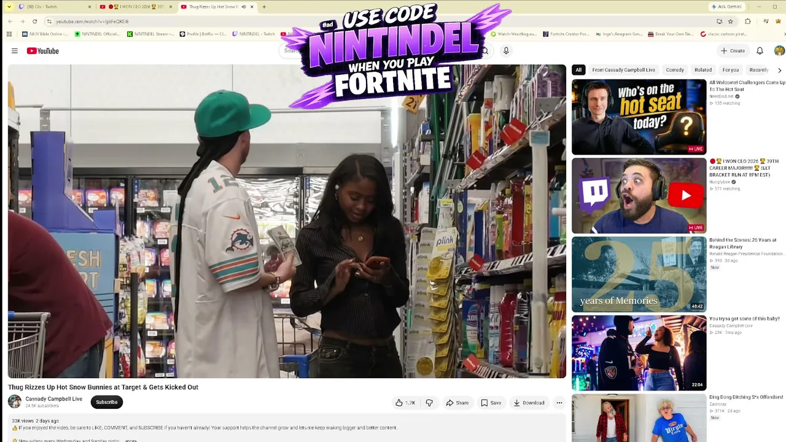Viewport: 786px width, 442px height.
Task: Open the Break Your Own News bookmark
Action: (671, 34)
